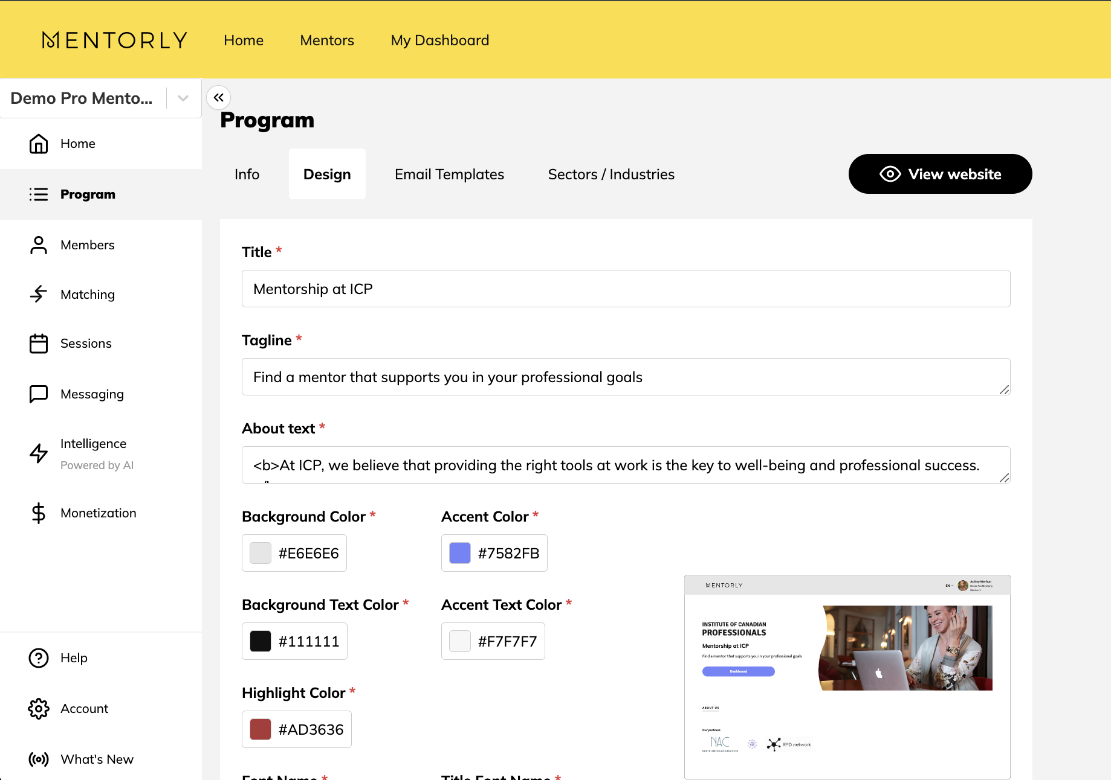Viewport: 1111px width, 780px height.
Task: Expand the Demo Pro Mentorly dropdown
Action: click(x=183, y=98)
